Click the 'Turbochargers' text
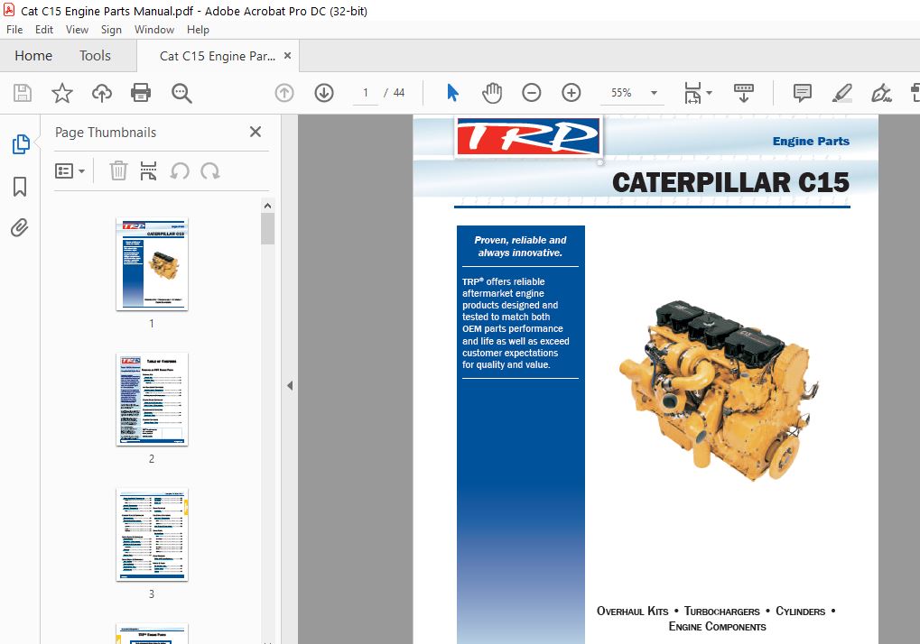This screenshot has width=920, height=644. tap(721, 612)
